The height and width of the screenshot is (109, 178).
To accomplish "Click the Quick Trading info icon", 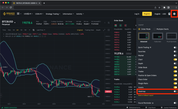I will click(x=151, y=47).
